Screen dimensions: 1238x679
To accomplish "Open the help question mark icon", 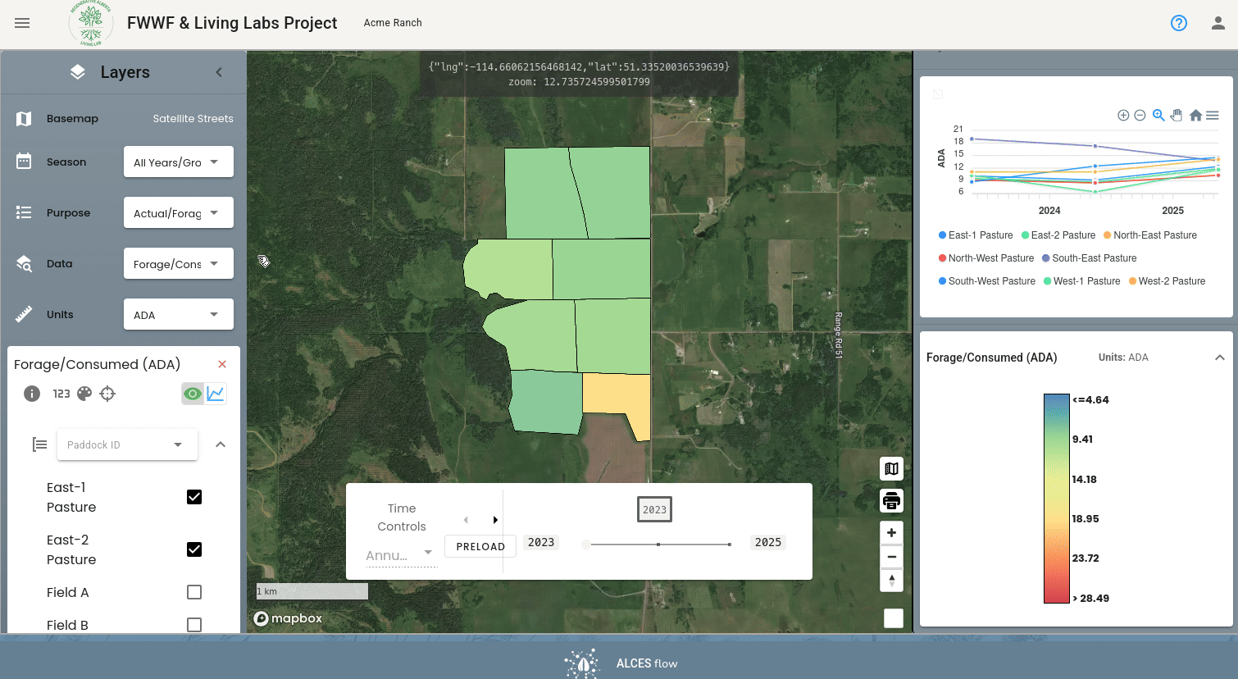I will point(1179,23).
